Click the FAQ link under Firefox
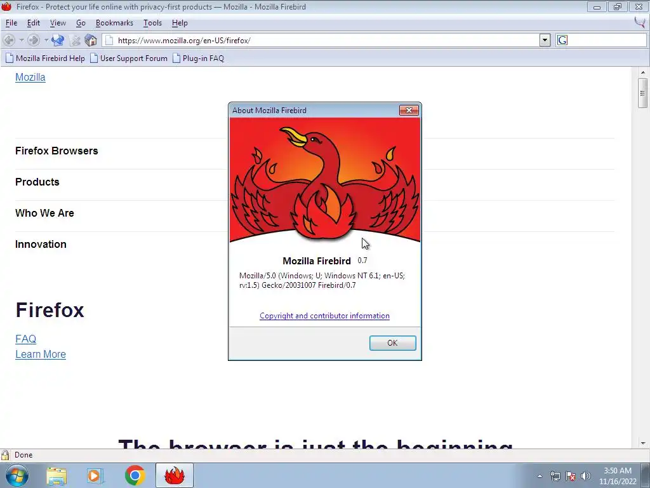 25,339
